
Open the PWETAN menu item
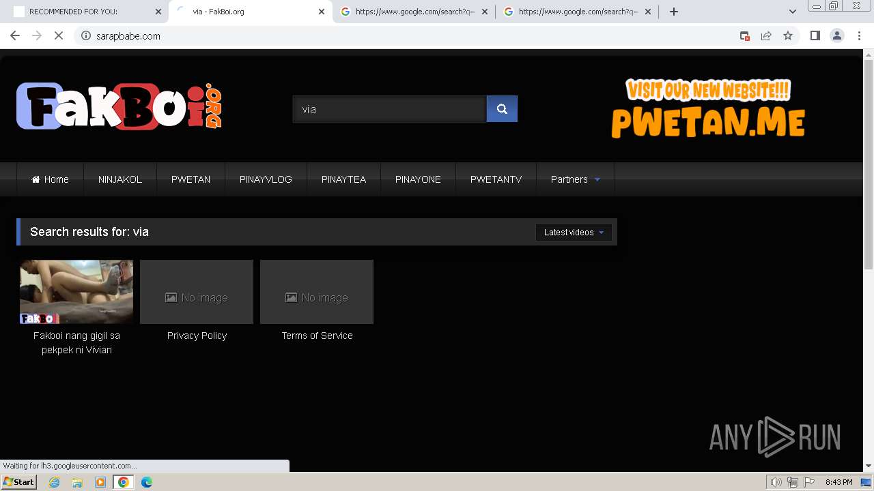[x=191, y=179]
